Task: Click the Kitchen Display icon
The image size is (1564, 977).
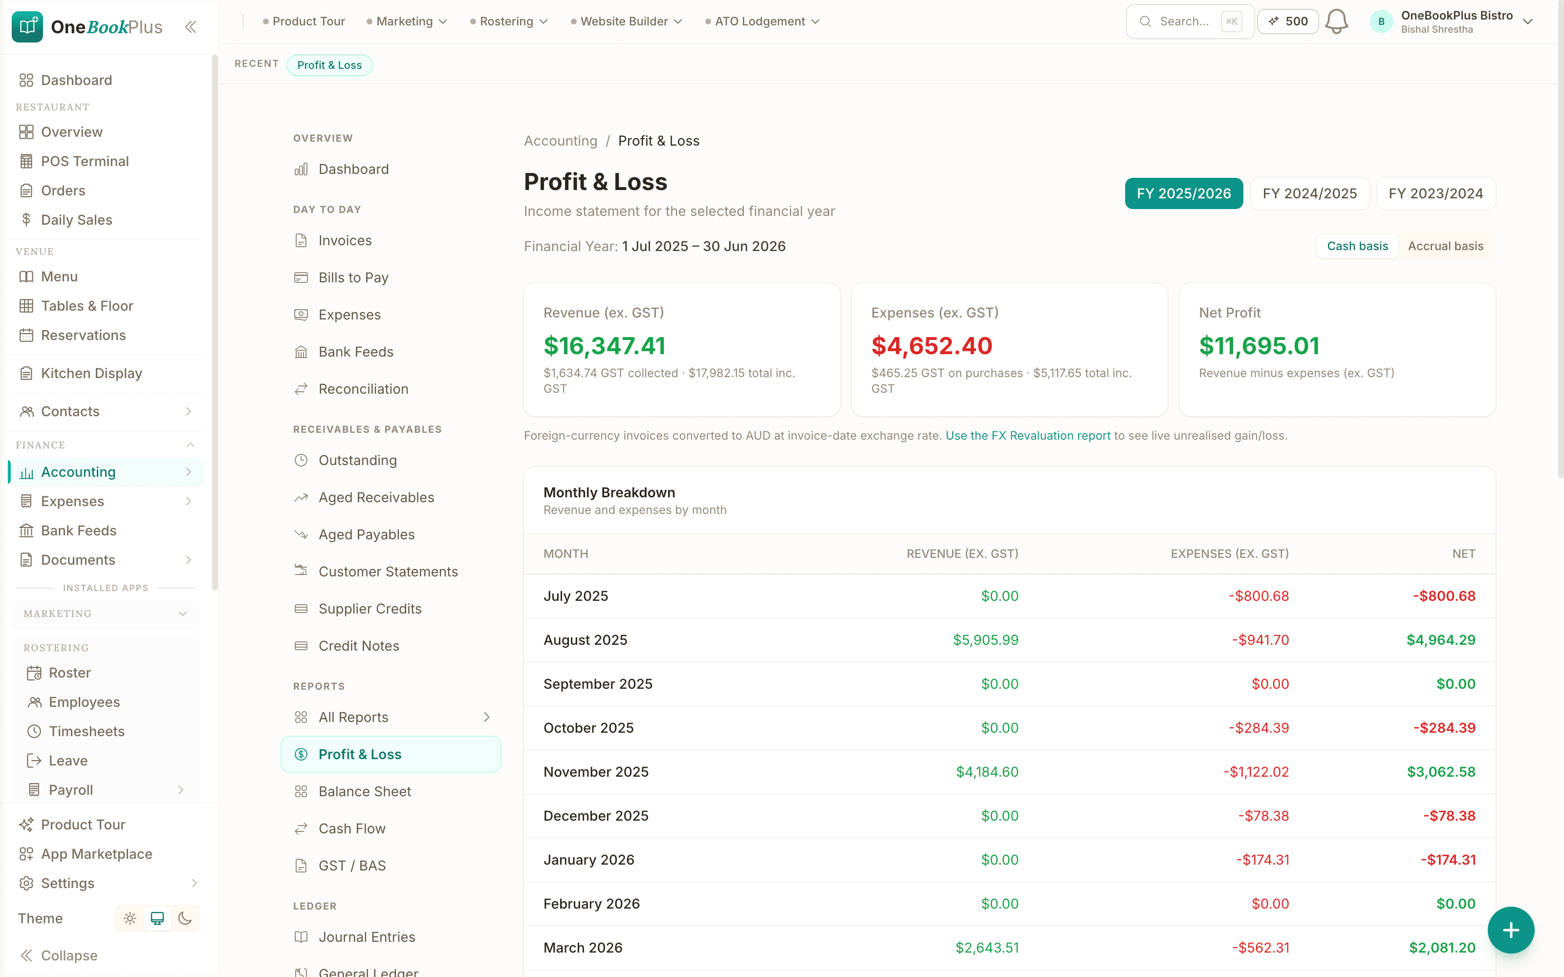Action: point(26,374)
